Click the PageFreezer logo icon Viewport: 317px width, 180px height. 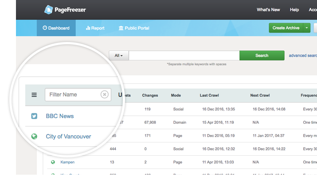[x=49, y=9]
